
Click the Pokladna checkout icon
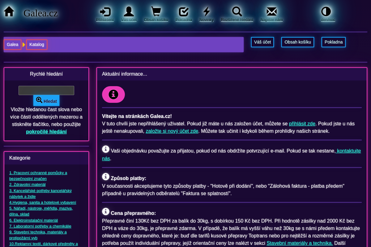[184, 12]
